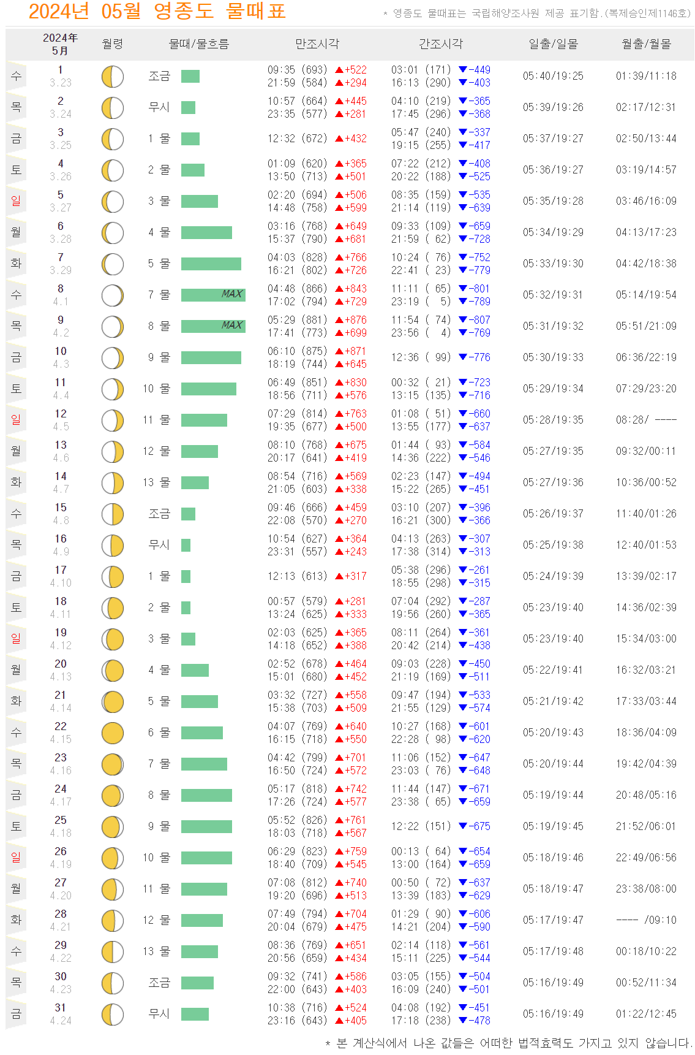Click the red 일 day label for May 5
The height and width of the screenshot is (1055, 695).
click(x=16, y=201)
